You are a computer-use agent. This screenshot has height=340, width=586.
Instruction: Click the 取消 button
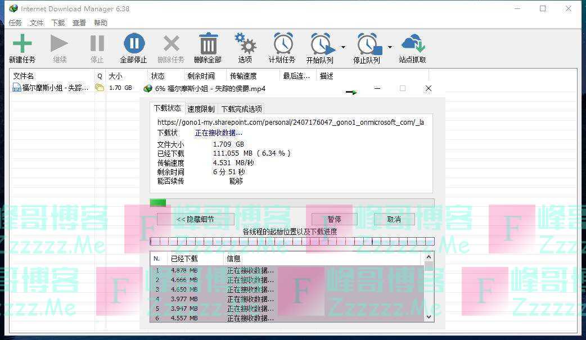point(394,219)
